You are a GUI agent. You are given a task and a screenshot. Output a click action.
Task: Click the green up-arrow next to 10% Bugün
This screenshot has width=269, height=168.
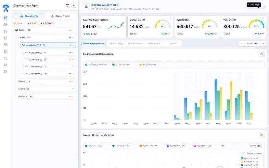coord(84,34)
